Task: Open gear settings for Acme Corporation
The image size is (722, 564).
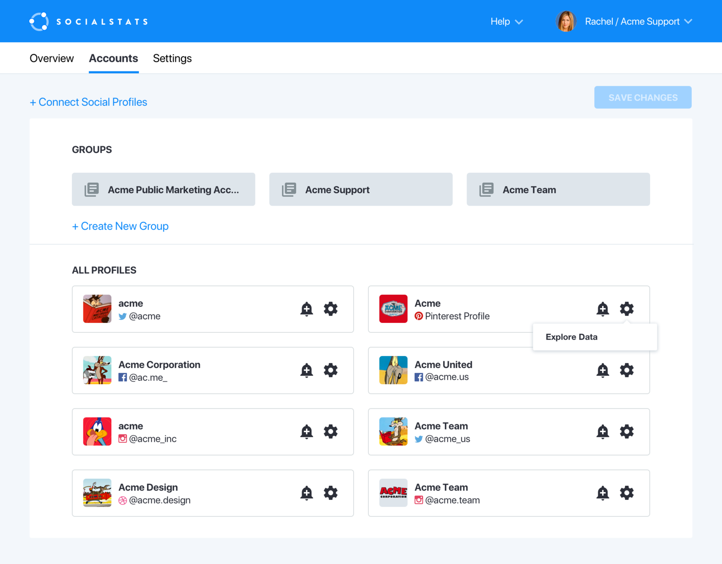Action: [x=330, y=370]
